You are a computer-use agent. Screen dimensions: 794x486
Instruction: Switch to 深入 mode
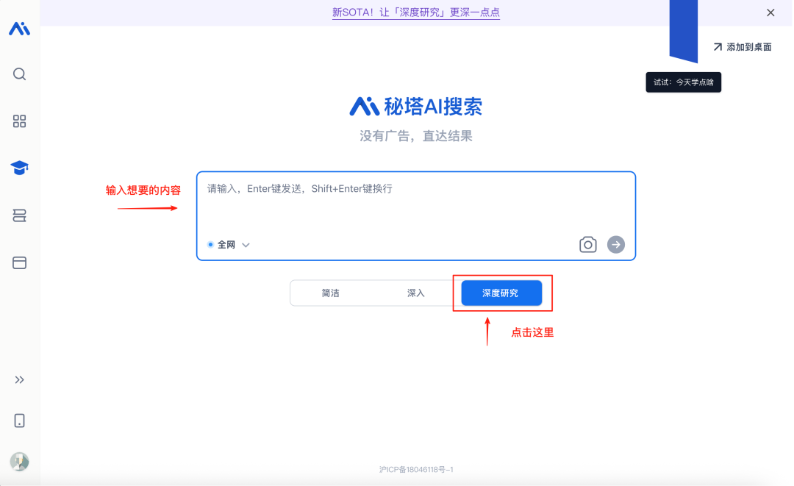click(x=415, y=293)
